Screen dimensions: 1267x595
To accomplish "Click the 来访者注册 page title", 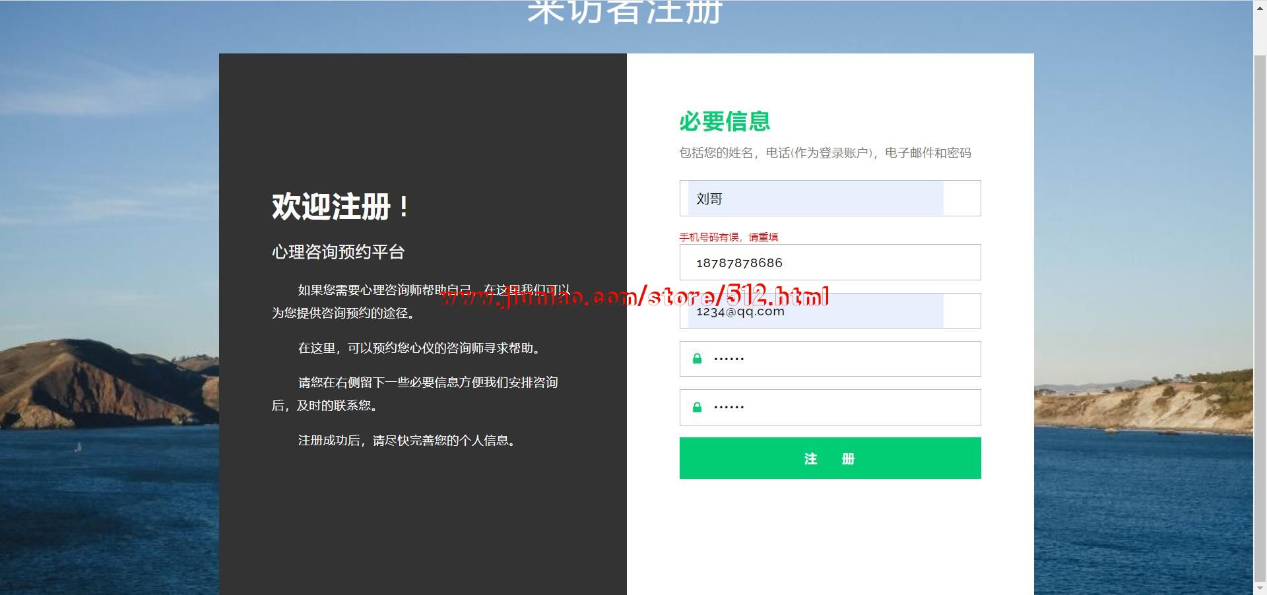I will point(624,12).
